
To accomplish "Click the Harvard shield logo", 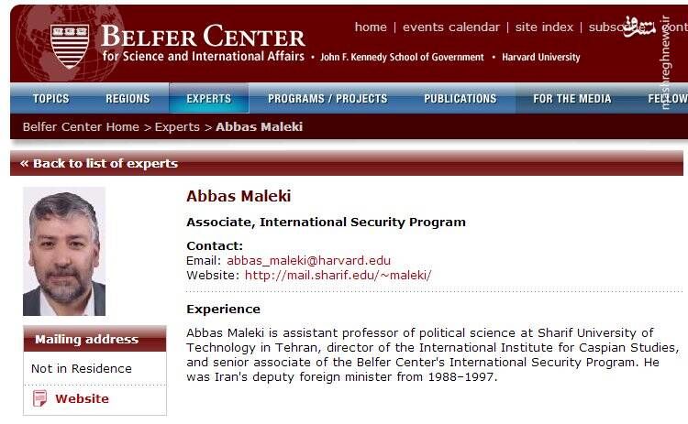I will (x=70, y=40).
